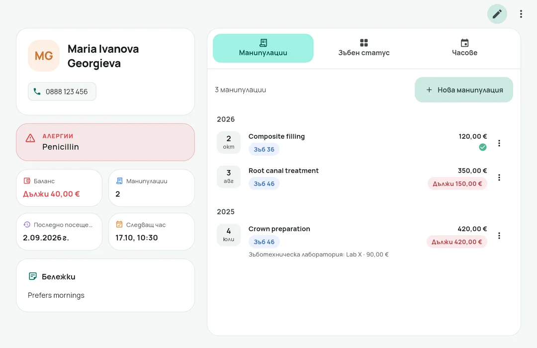Click the 2 окт date badge
This screenshot has width=537, height=348.
point(229,142)
